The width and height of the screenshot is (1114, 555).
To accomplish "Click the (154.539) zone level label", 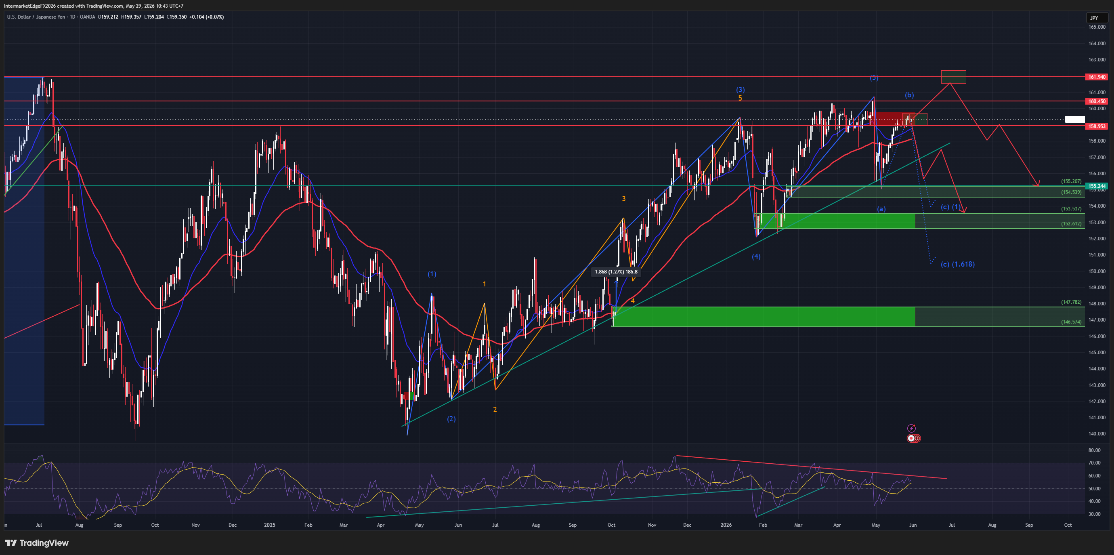I will tap(1071, 192).
